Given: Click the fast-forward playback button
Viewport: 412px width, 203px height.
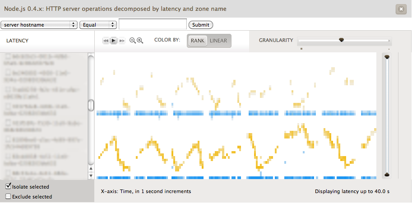Looking at the screenshot, I should pyautogui.click(x=121, y=41).
